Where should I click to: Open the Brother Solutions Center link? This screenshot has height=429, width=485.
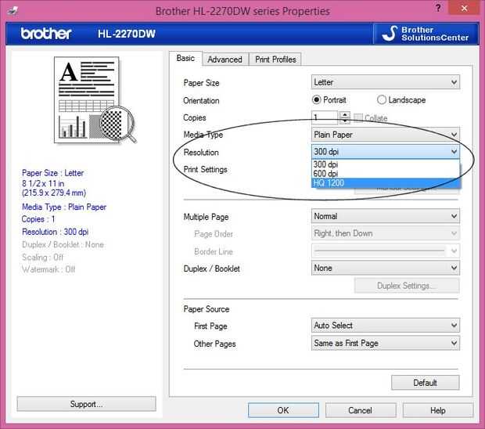426,34
